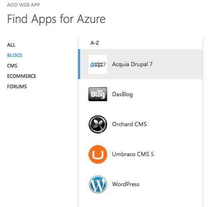The height and width of the screenshot is (207, 208).
Task: Click the blue selection bar beside Acquia Drupal
Action: pyautogui.click(x=79, y=64)
